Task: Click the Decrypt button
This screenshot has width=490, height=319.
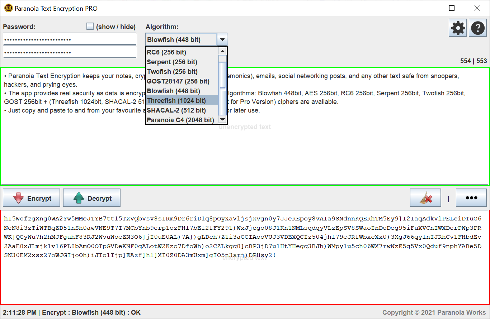Action: (x=92, y=198)
